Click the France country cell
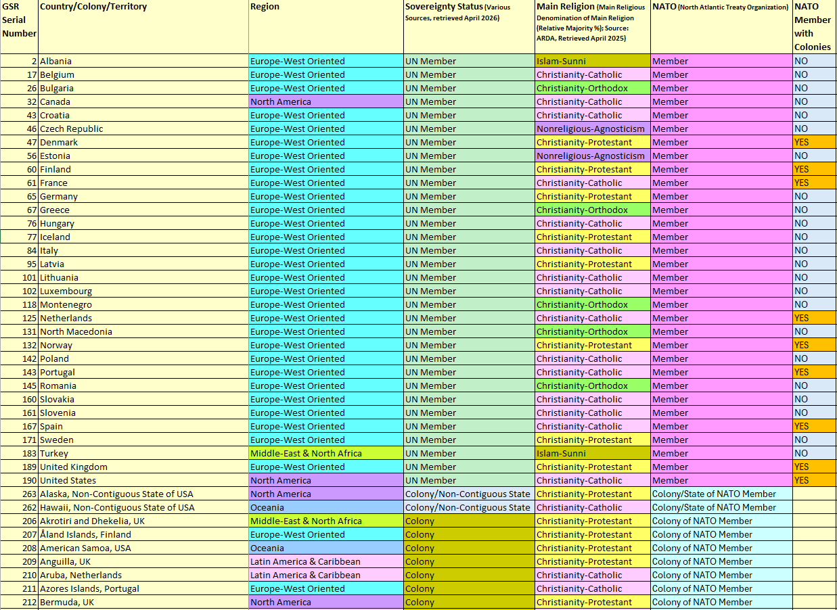The height and width of the screenshot is (610, 837). [x=143, y=183]
